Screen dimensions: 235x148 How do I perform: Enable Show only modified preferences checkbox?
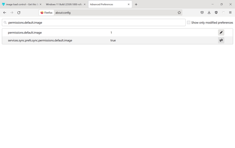tap(188, 23)
